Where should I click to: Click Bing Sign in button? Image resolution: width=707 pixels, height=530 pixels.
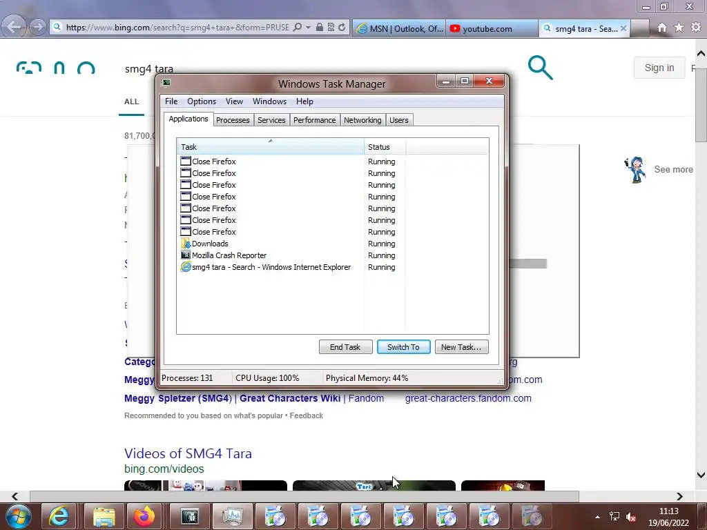(x=659, y=68)
